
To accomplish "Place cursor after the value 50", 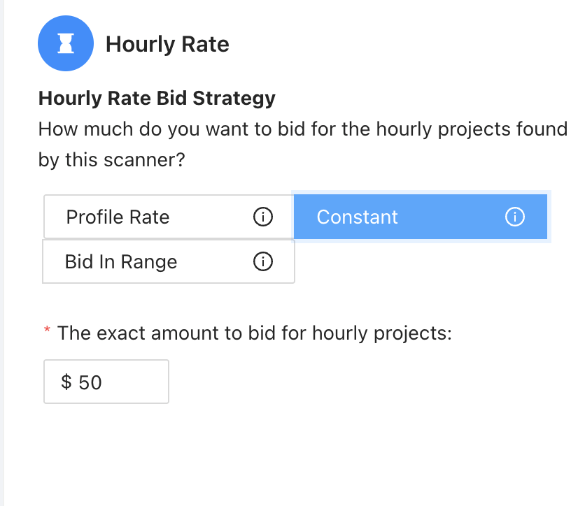I will [104, 382].
